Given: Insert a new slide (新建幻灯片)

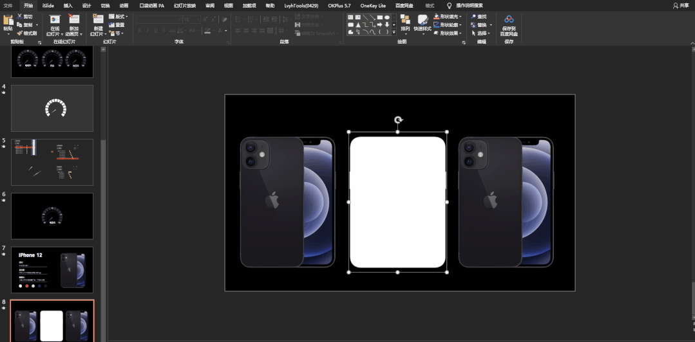Looking at the screenshot, I should pos(98,25).
